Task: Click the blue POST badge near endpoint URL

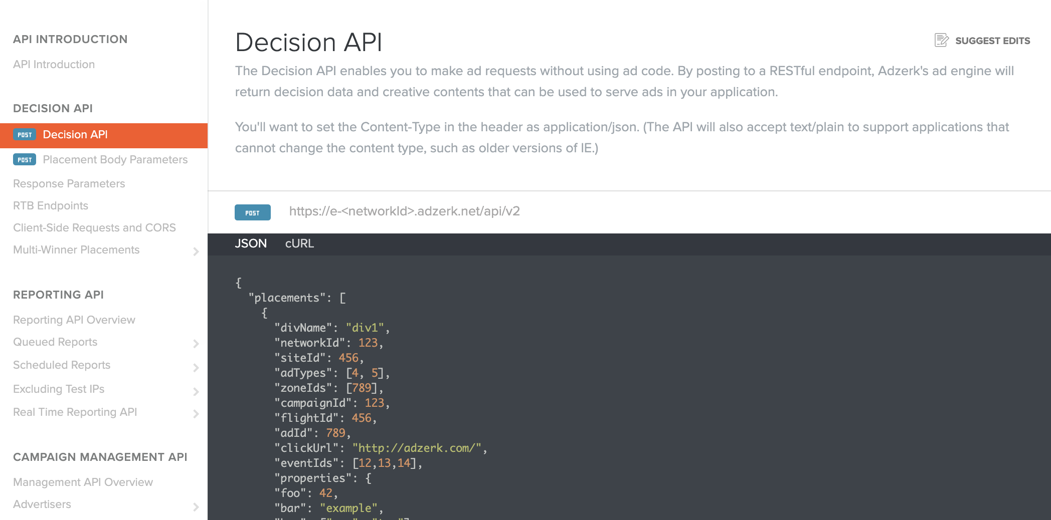Action: 252,212
